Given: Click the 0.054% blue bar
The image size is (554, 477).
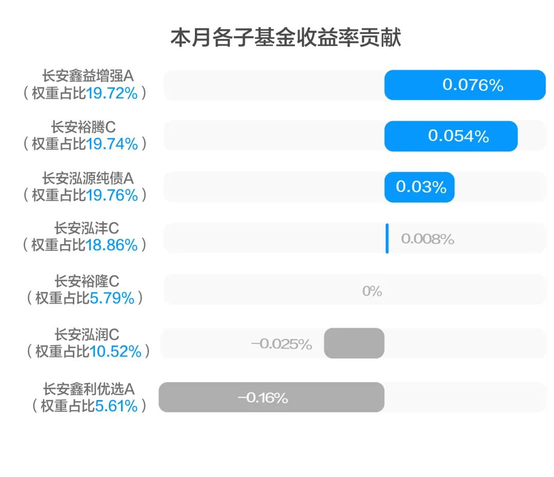Looking at the screenshot, I should click(451, 136).
